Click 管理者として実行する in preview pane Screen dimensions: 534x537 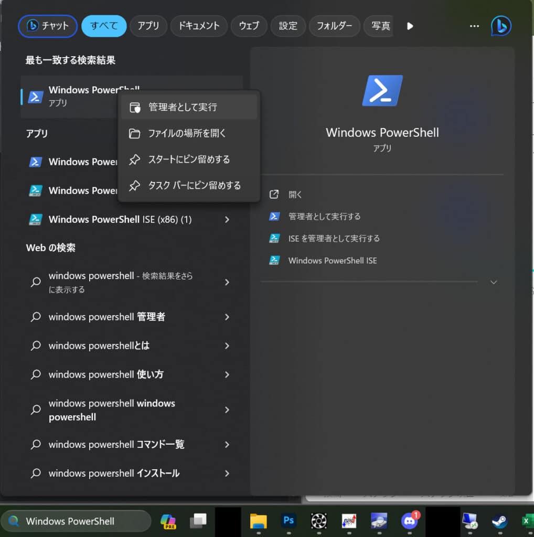point(324,217)
